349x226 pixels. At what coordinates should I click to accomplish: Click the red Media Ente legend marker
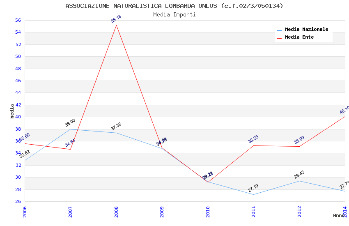coord(279,38)
